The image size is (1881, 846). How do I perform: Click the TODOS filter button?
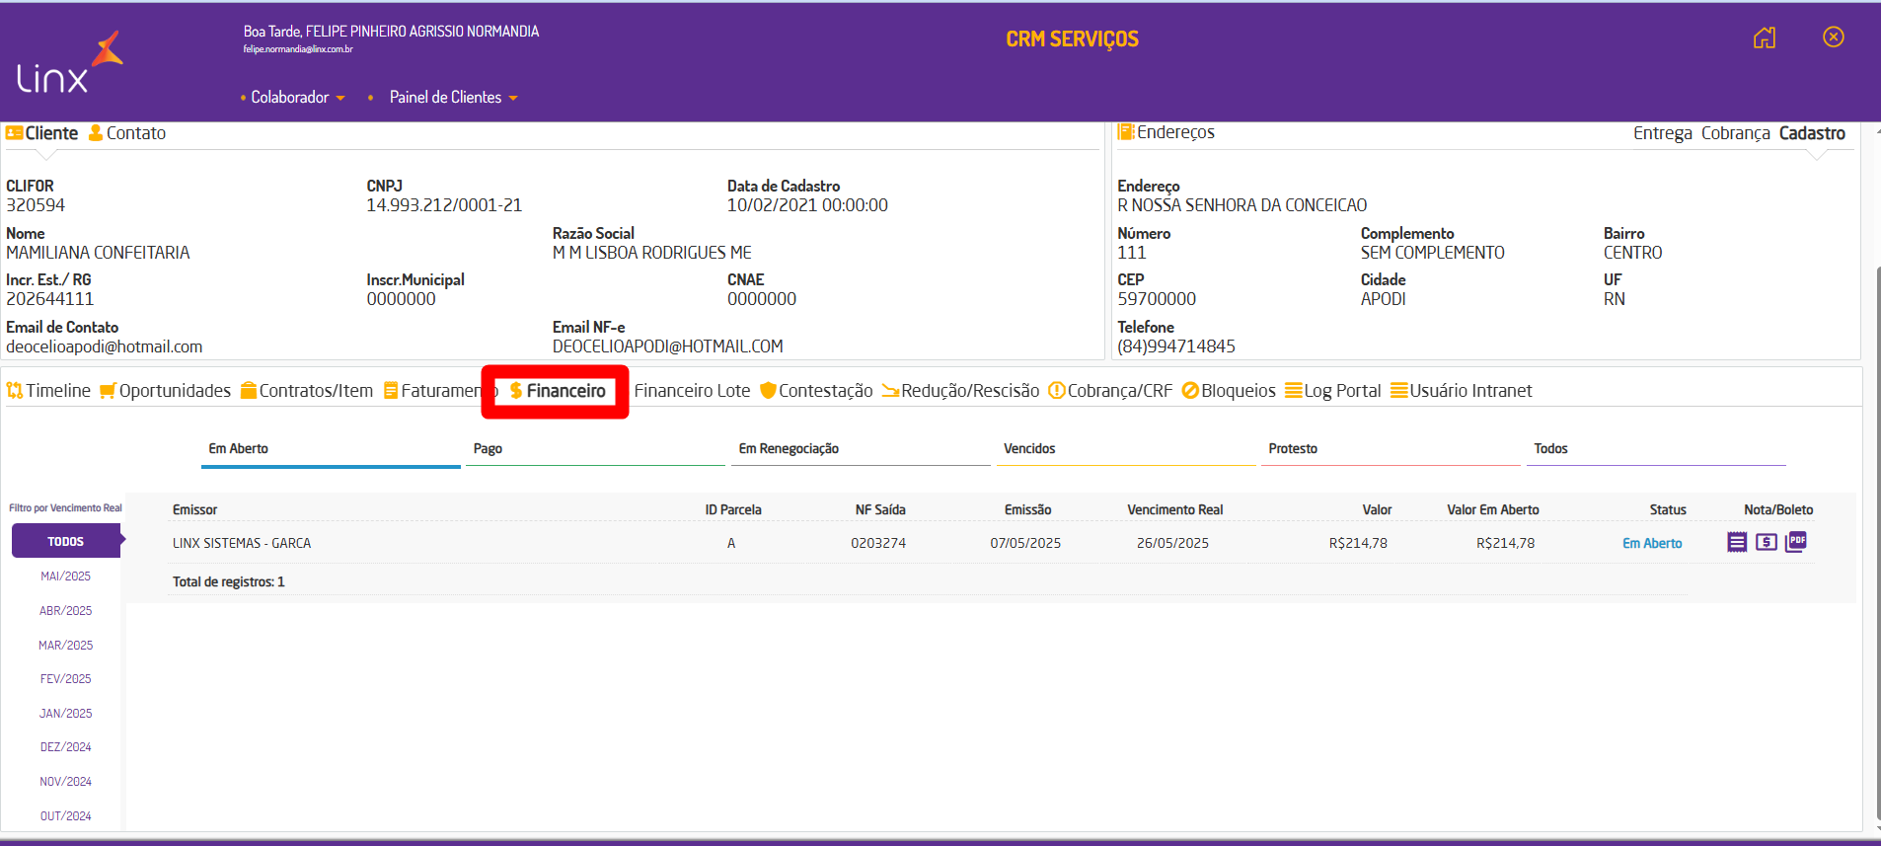(66, 542)
